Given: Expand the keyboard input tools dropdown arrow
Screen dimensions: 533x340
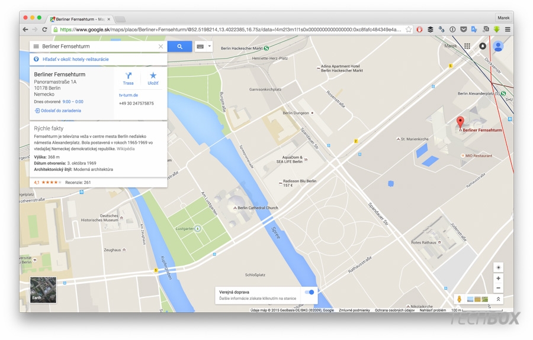Looking at the screenshot, I should click(x=210, y=46).
